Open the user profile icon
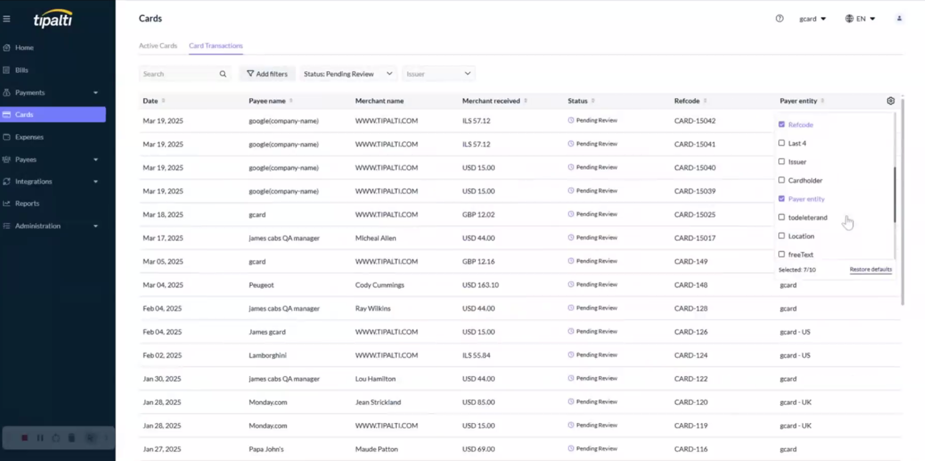 click(x=899, y=18)
